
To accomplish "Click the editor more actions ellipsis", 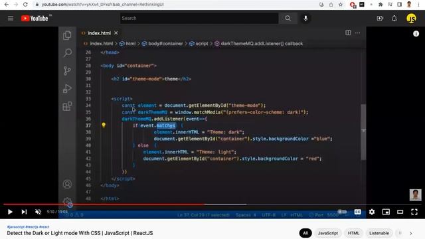I will tap(358, 33).
